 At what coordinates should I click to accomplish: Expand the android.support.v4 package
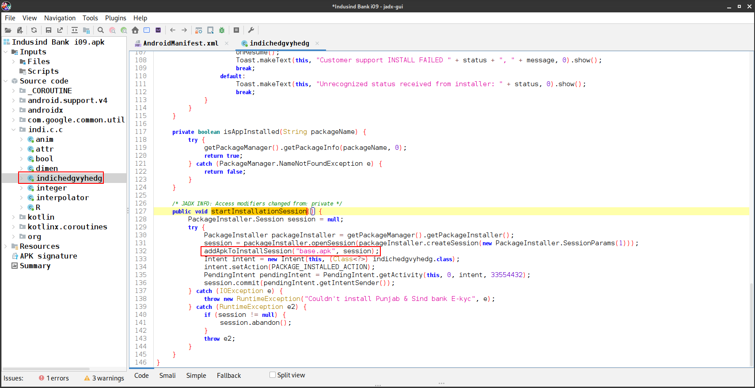click(14, 100)
